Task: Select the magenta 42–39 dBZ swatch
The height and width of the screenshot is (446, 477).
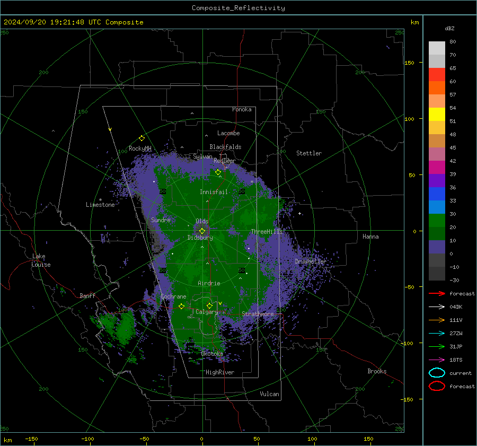Action: point(437,168)
